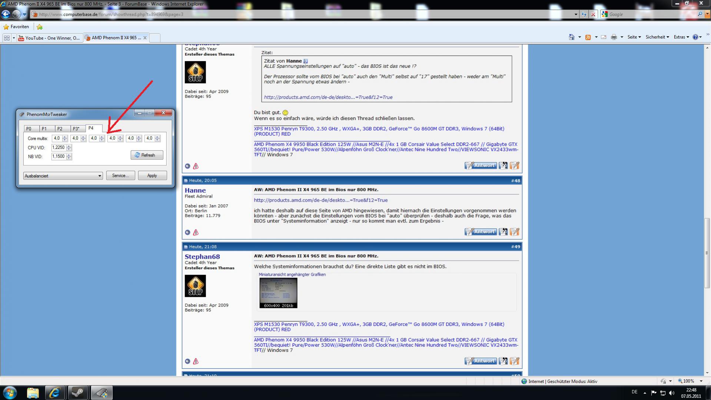Click the Apply button in PhenomMsrTweaker
Viewport: 711px width, 400px height.
click(x=152, y=176)
